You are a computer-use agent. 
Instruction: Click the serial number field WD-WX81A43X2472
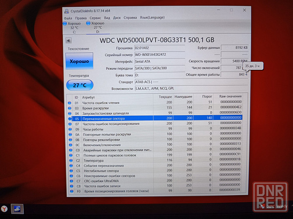point(160,55)
